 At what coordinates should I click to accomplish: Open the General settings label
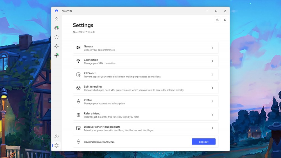point(89,46)
